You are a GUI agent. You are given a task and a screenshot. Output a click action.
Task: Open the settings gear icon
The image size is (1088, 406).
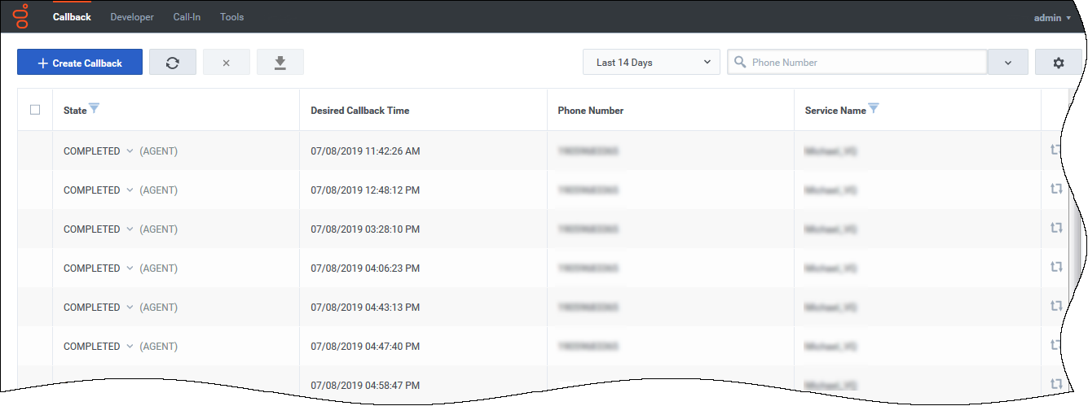click(x=1058, y=63)
